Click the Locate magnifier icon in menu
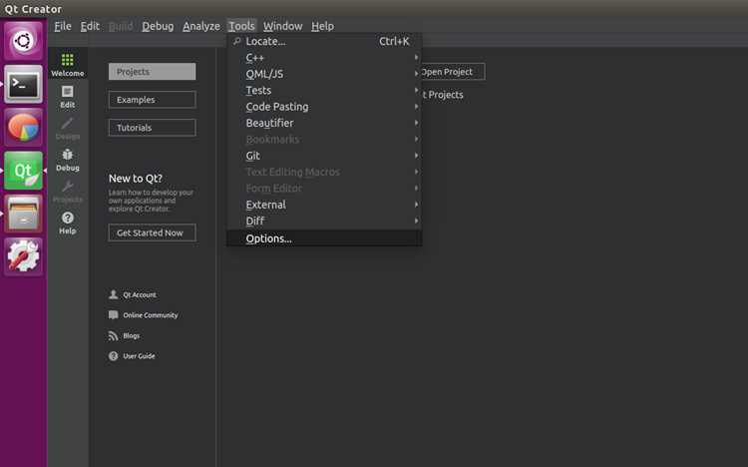Viewport: 748px width, 467px height. click(x=236, y=41)
